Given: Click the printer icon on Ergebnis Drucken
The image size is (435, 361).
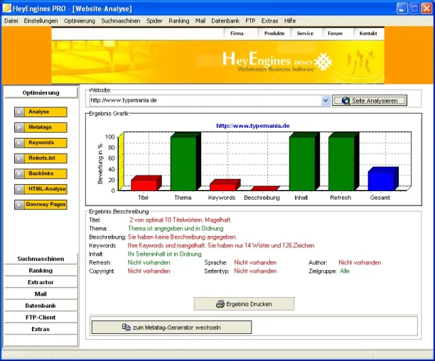Looking at the screenshot, I should click(220, 304).
